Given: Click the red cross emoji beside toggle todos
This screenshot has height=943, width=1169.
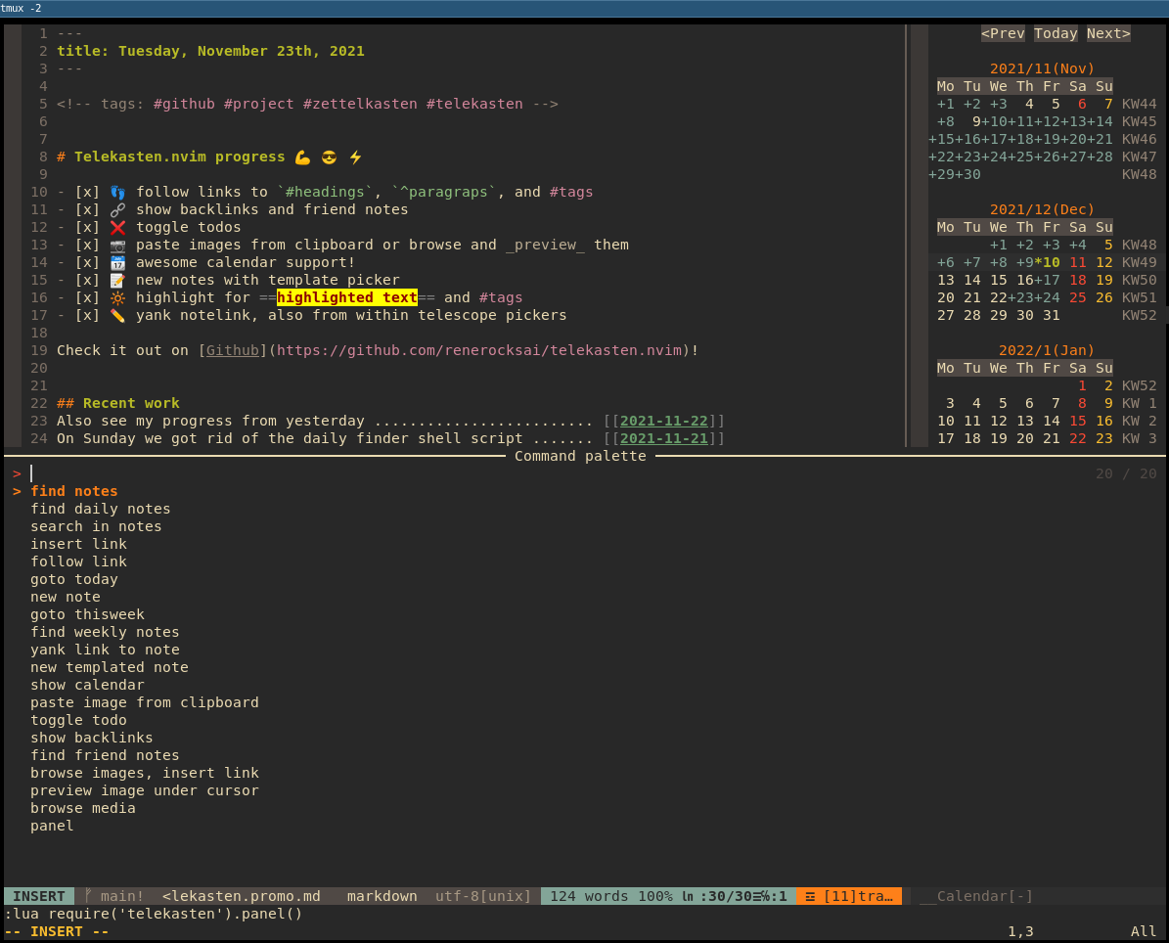Looking at the screenshot, I should [118, 227].
